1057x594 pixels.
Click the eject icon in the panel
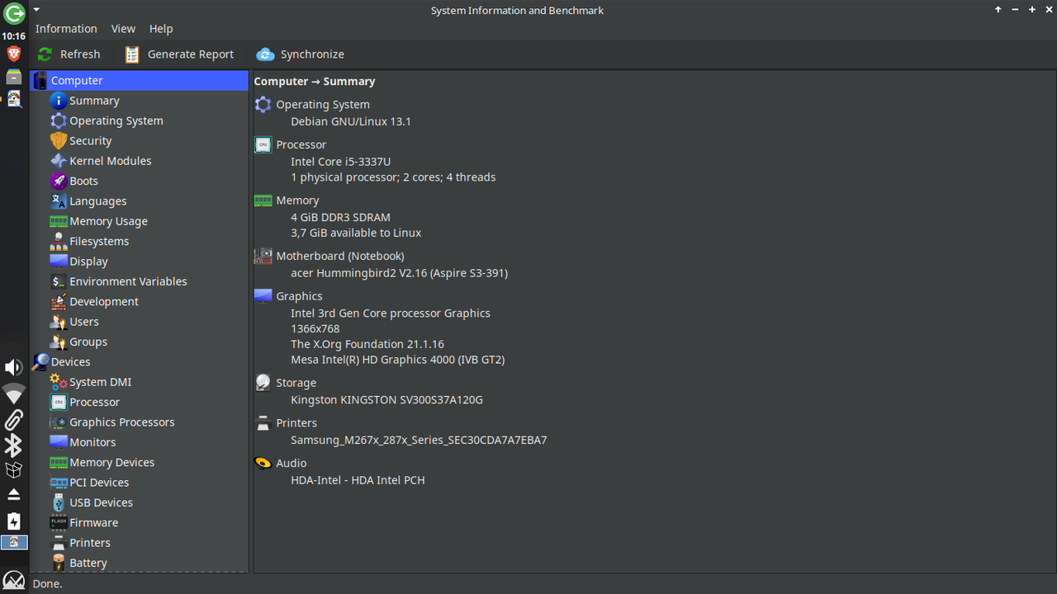tap(14, 495)
